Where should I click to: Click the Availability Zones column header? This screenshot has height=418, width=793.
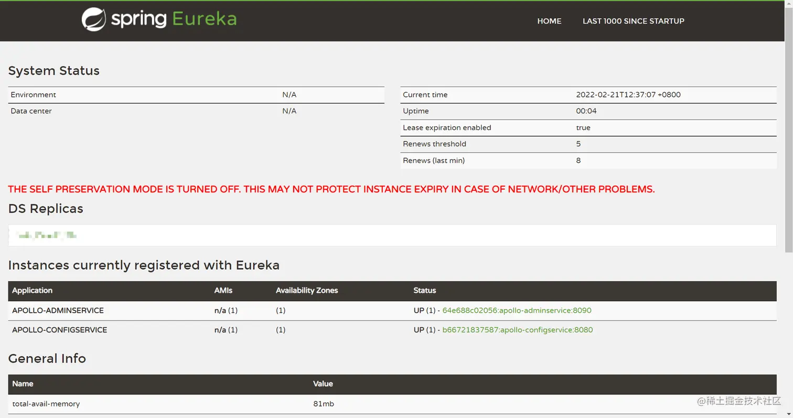307,291
